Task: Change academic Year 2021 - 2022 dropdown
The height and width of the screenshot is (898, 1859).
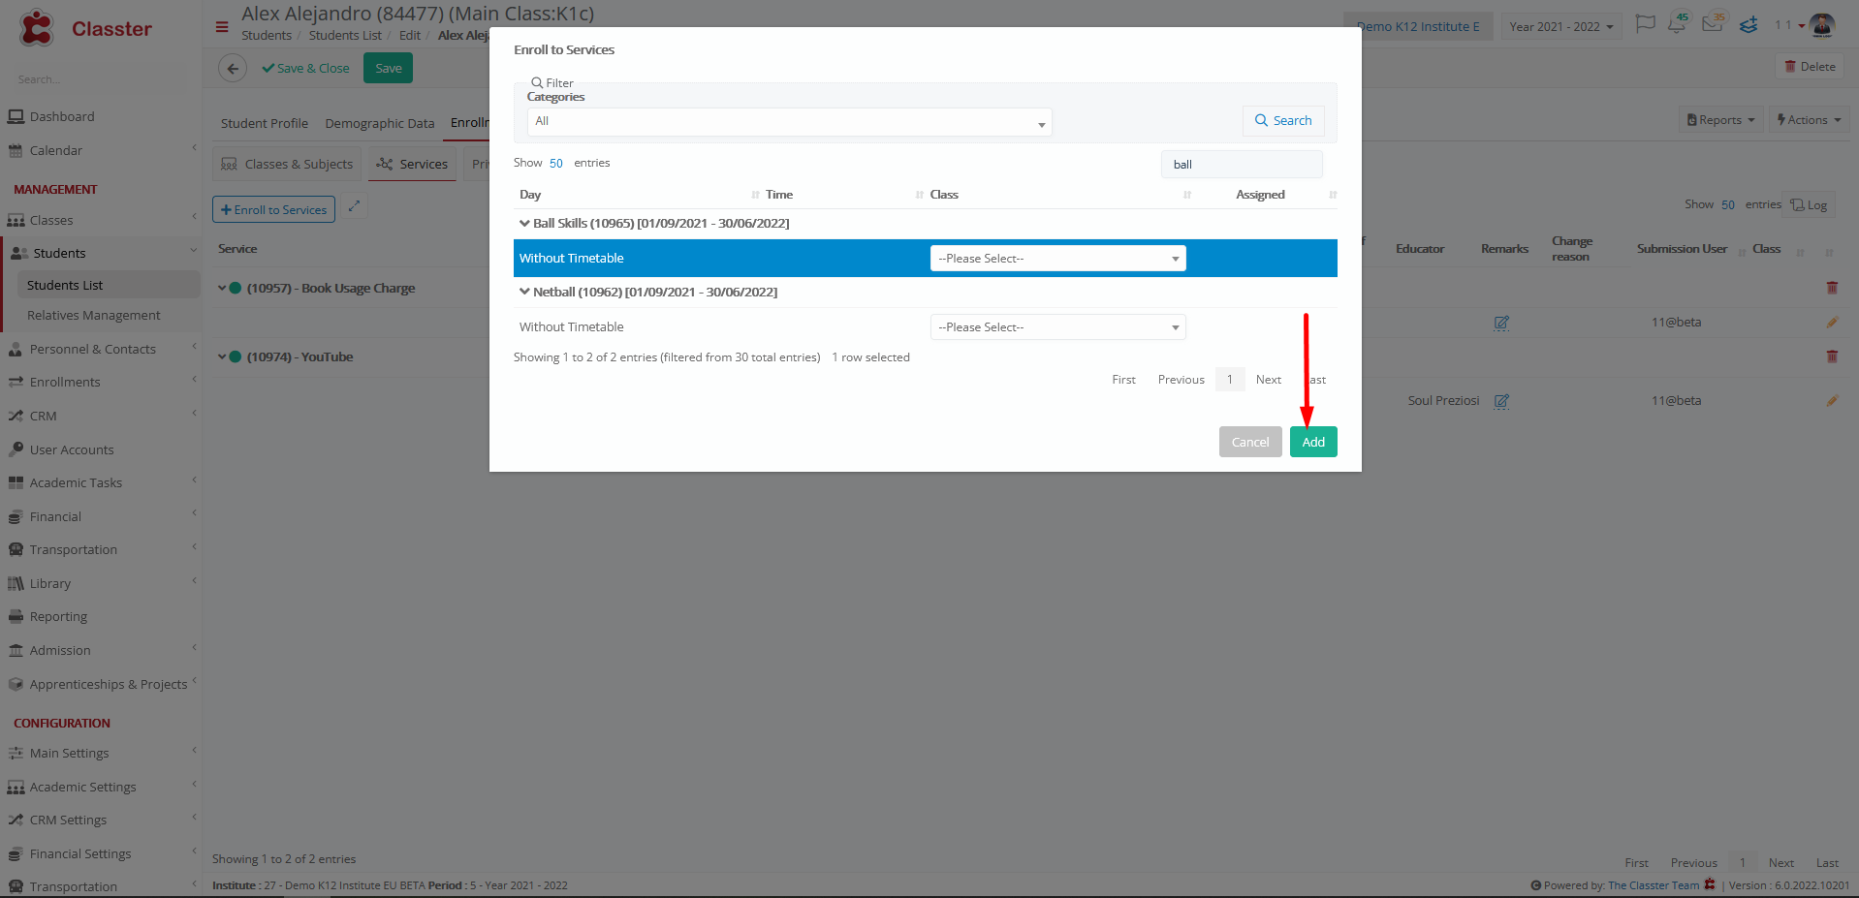Action: pos(1561,26)
